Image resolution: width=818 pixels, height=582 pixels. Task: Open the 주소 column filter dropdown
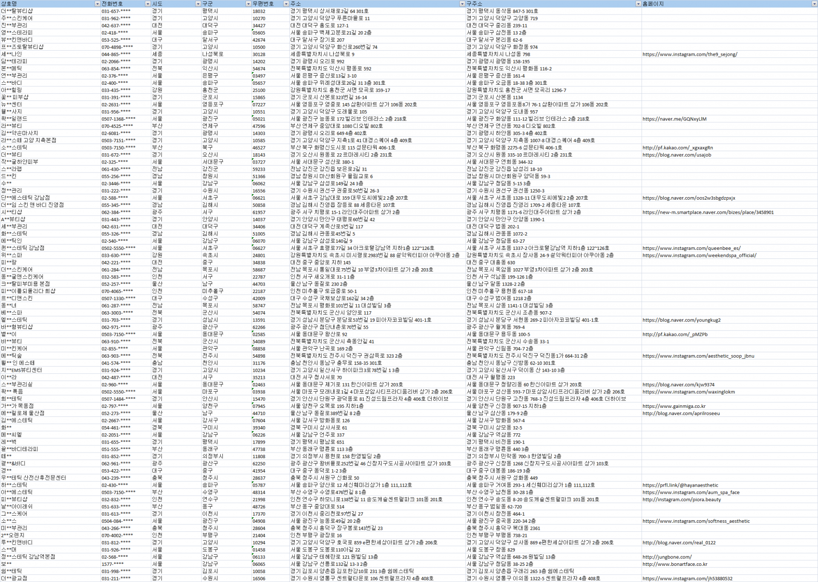462,4
